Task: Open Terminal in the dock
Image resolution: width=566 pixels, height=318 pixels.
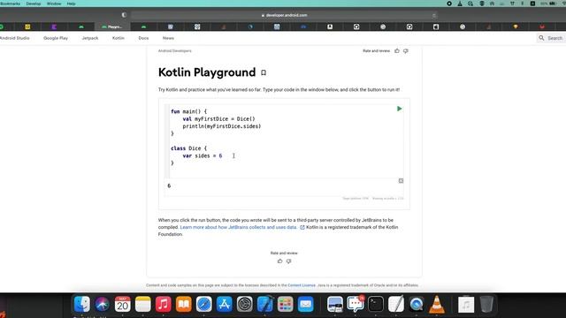Action: [376, 304]
